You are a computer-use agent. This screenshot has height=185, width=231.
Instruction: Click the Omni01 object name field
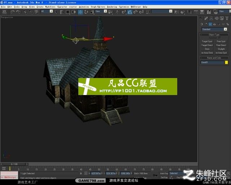[212, 63]
